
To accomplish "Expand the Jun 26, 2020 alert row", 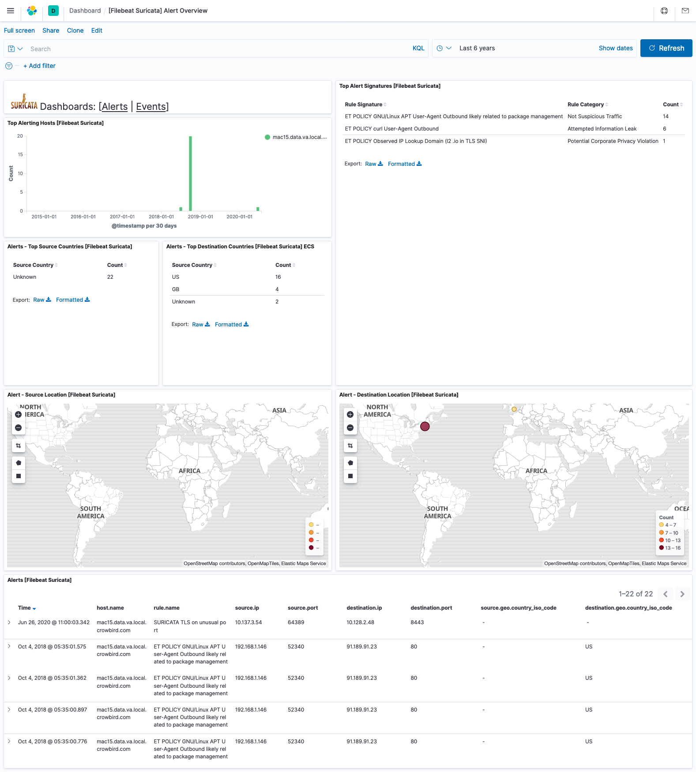I will pos(9,622).
